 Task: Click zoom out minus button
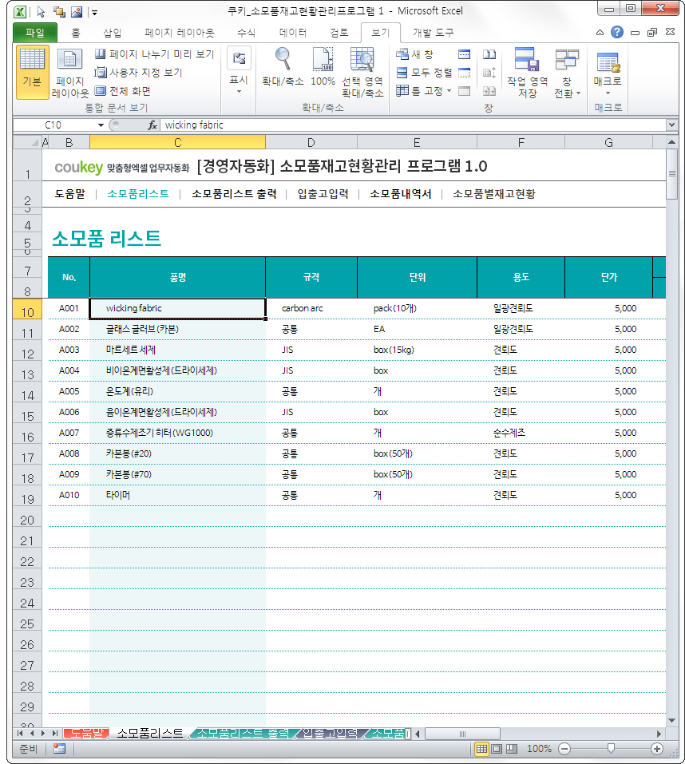pyautogui.click(x=564, y=749)
